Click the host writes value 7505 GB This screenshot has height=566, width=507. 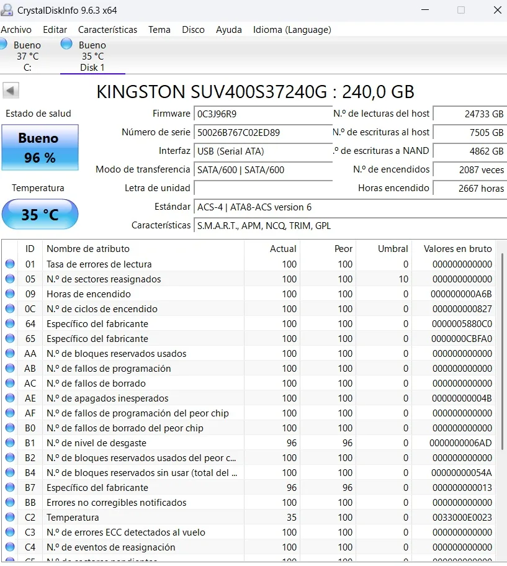click(x=470, y=132)
